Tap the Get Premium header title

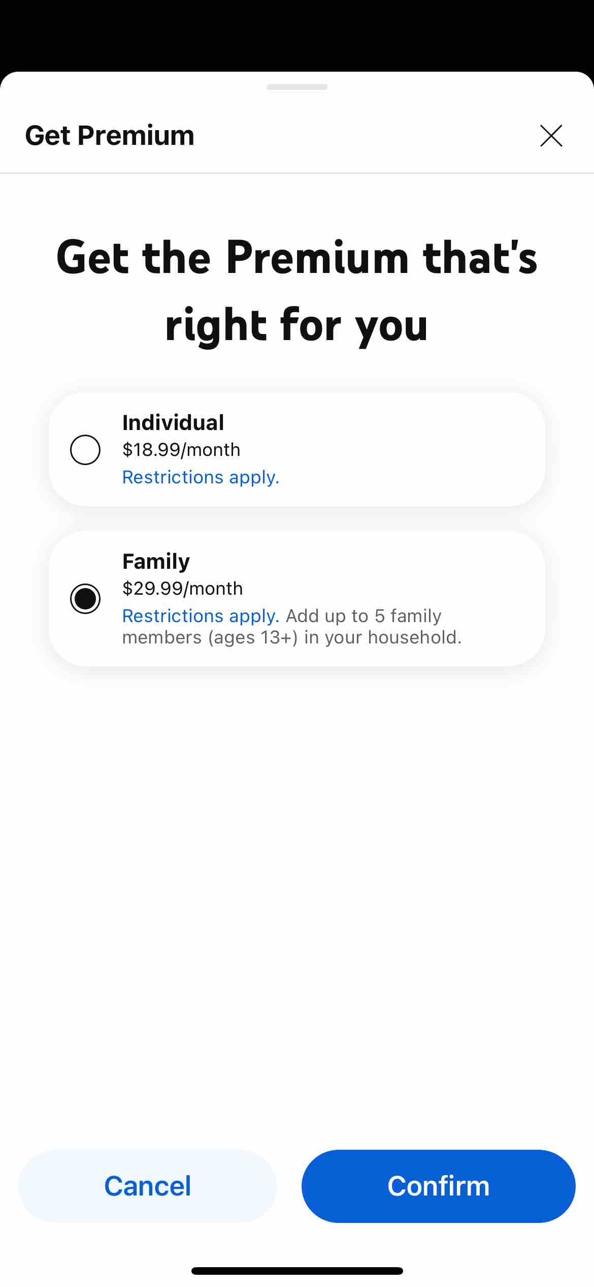coord(110,136)
